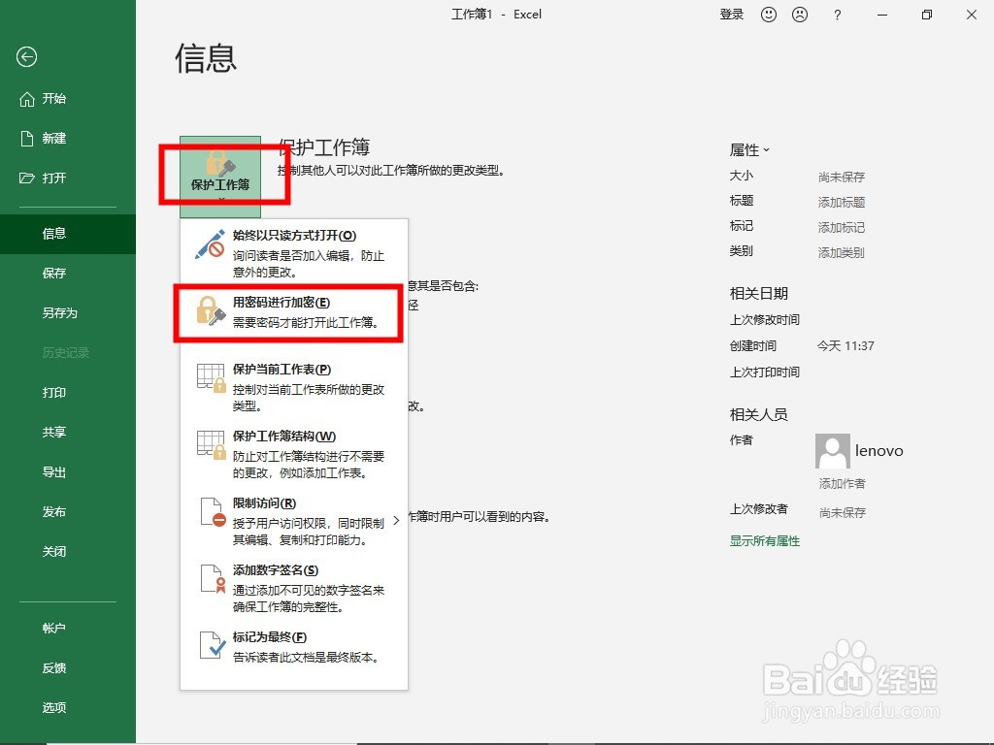The image size is (994, 745).
Task: Send a frown feedback face icon
Action: 800,15
